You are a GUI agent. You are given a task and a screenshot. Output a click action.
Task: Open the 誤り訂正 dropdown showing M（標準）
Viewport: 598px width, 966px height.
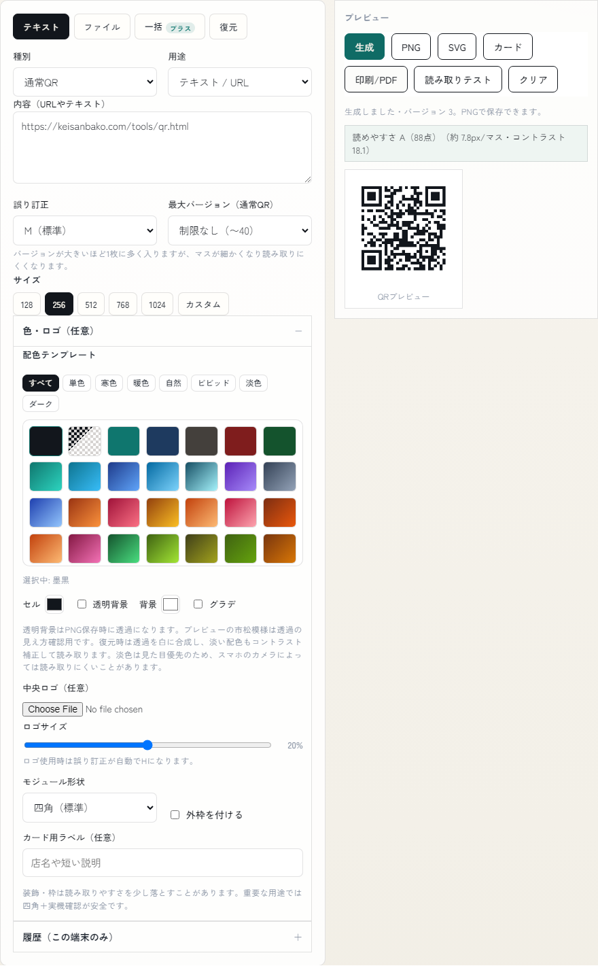pyautogui.click(x=85, y=230)
